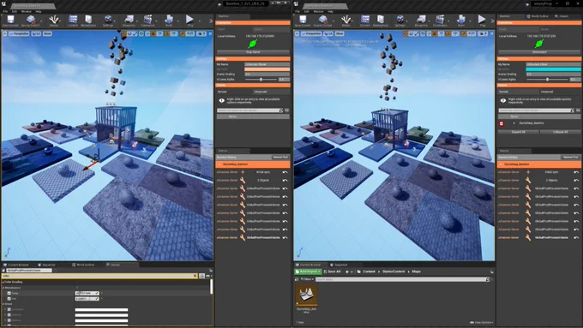Open Help menu in right editor
The width and height of the screenshot is (583, 328).
(331, 11)
